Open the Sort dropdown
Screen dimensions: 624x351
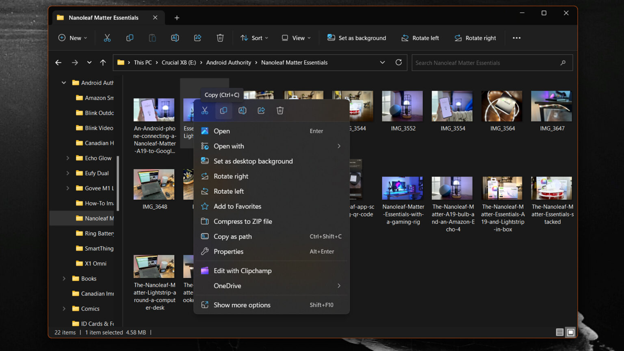pos(254,38)
